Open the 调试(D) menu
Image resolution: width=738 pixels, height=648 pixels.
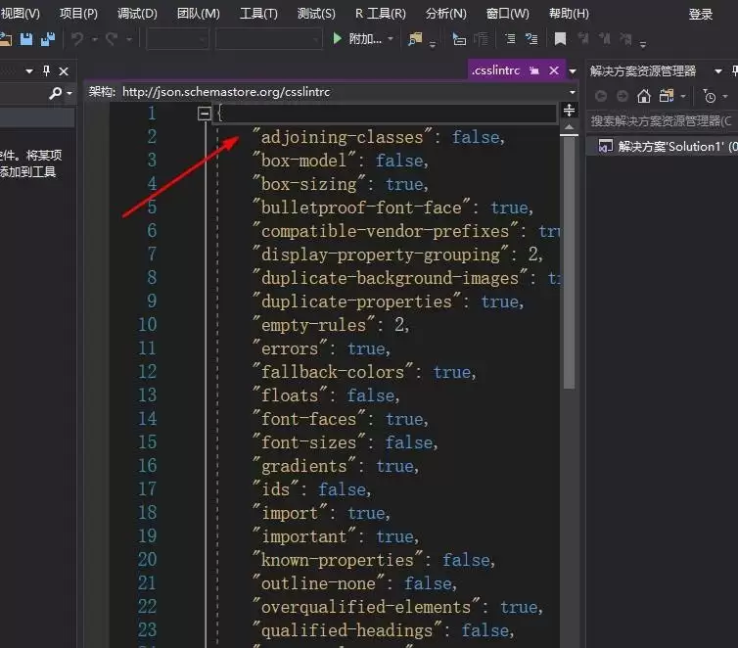137,14
